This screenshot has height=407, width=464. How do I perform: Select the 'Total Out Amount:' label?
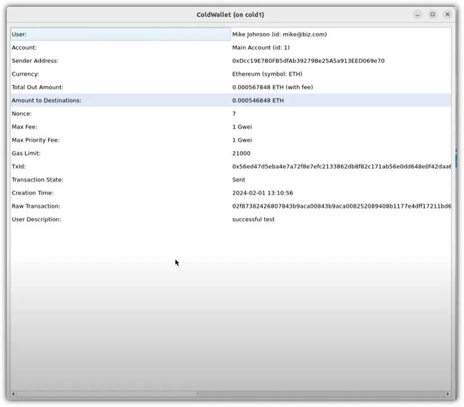point(37,87)
